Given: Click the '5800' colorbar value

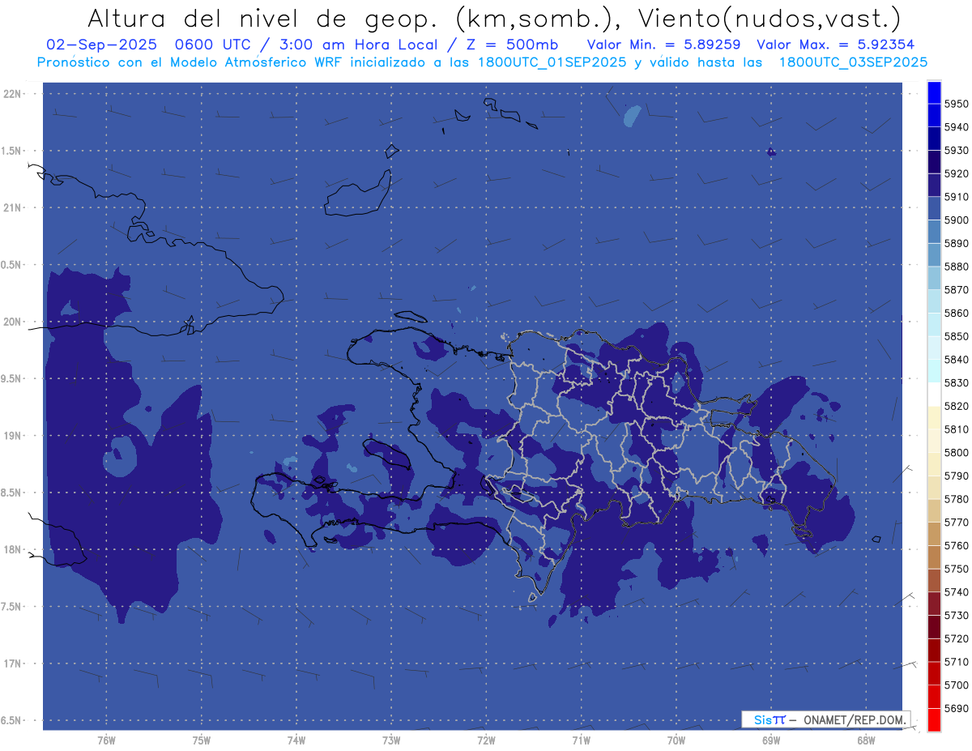Looking at the screenshot, I should click(x=956, y=452).
